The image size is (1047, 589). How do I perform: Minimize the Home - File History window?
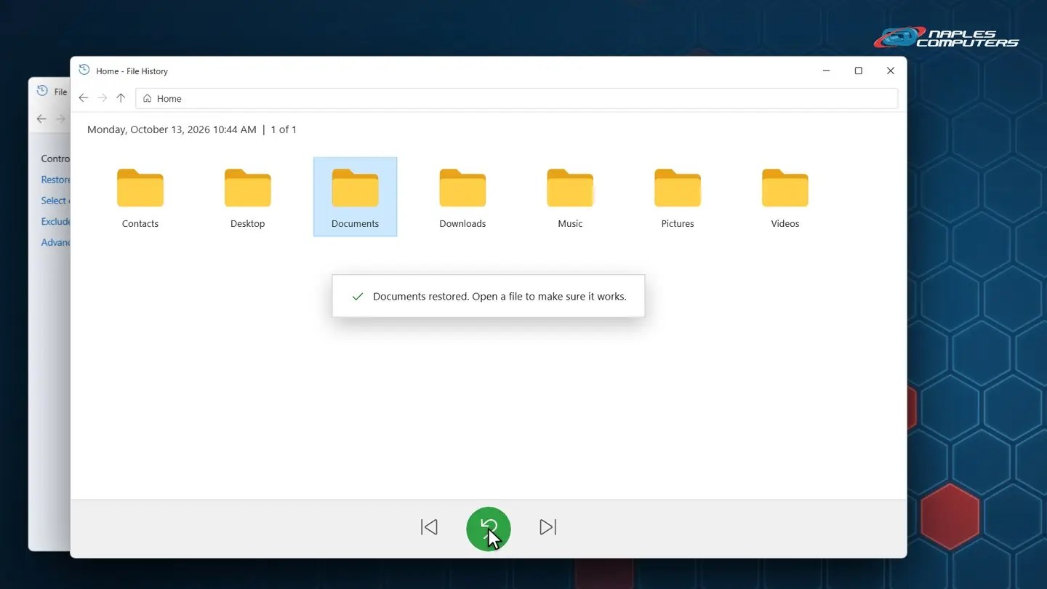point(827,71)
